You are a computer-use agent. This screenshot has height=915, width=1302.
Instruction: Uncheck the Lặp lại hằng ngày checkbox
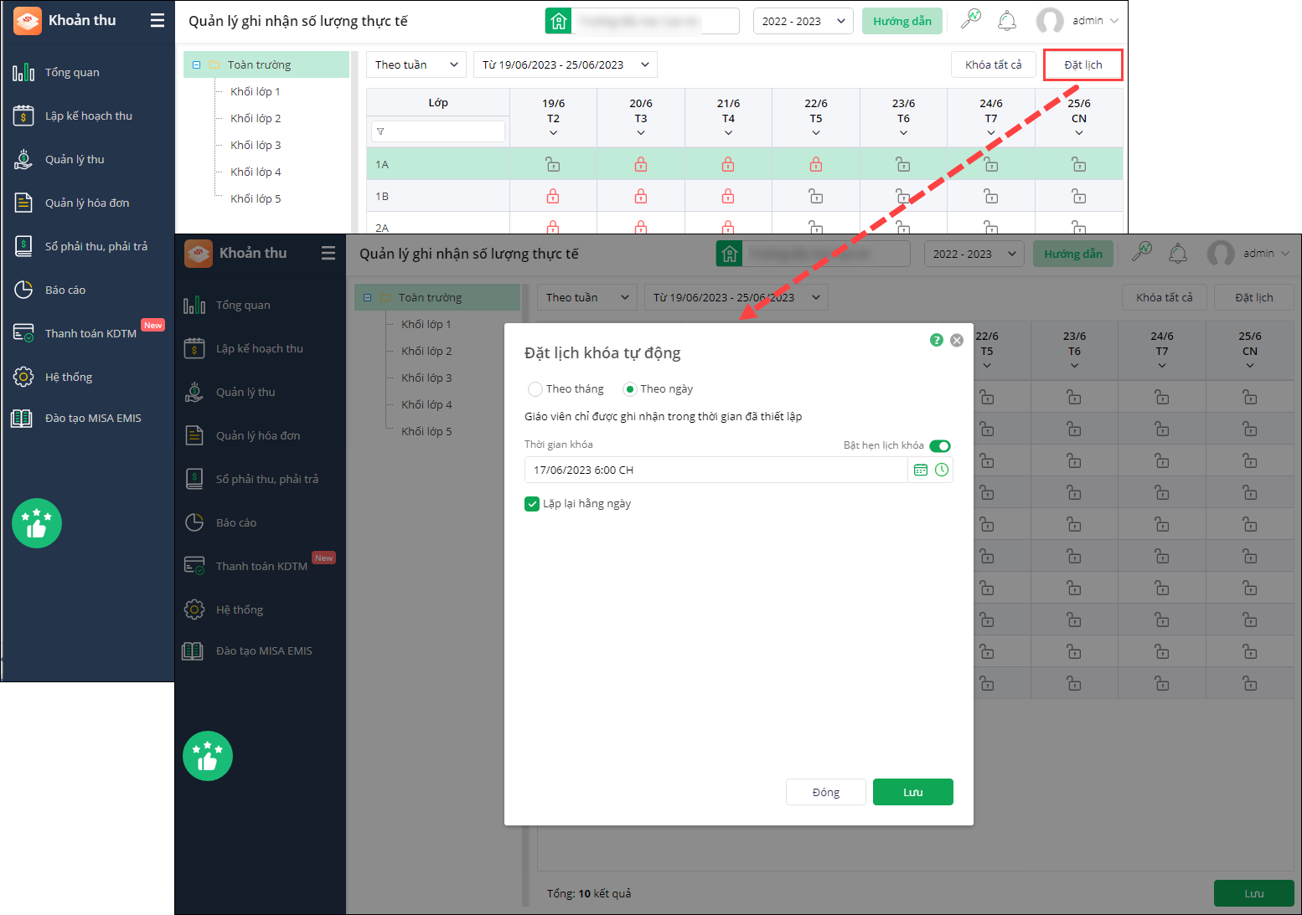click(x=532, y=504)
